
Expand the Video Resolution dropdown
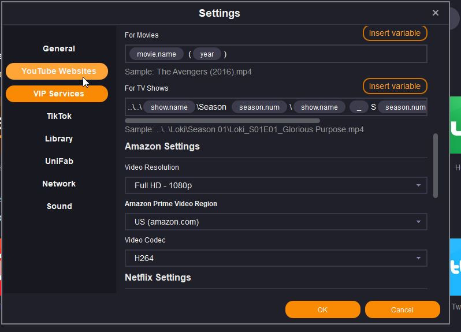click(276, 185)
